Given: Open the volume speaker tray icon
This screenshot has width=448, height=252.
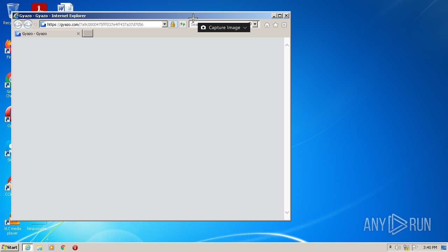Looking at the screenshot, I should pyautogui.click(x=398, y=247).
